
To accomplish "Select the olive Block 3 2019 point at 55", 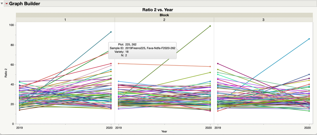I will tap(218, 69).
